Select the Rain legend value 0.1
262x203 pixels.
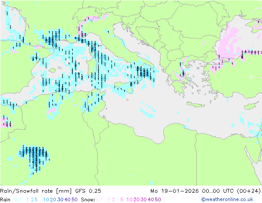(18, 200)
